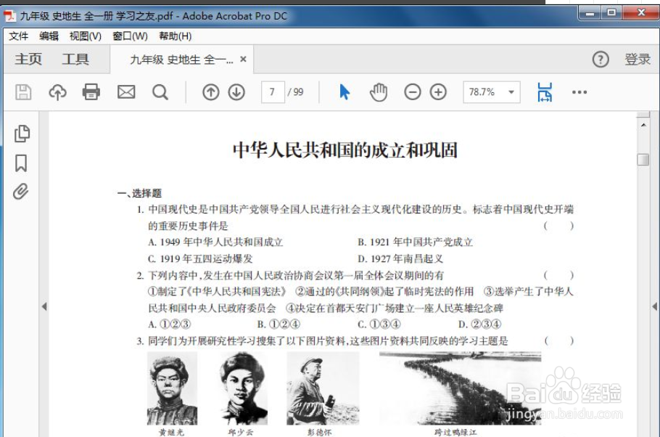The height and width of the screenshot is (437, 660).
Task: Zoom in with the plus icon
Action: [x=438, y=91]
